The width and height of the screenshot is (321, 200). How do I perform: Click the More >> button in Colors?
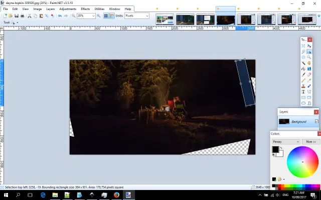point(310,141)
